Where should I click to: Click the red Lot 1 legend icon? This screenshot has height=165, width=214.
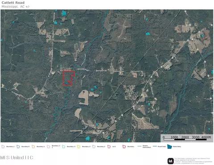click(109, 147)
